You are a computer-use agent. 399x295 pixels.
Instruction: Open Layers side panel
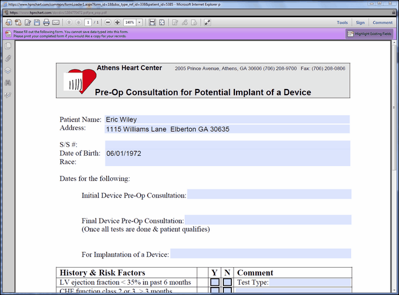[x=8, y=70]
